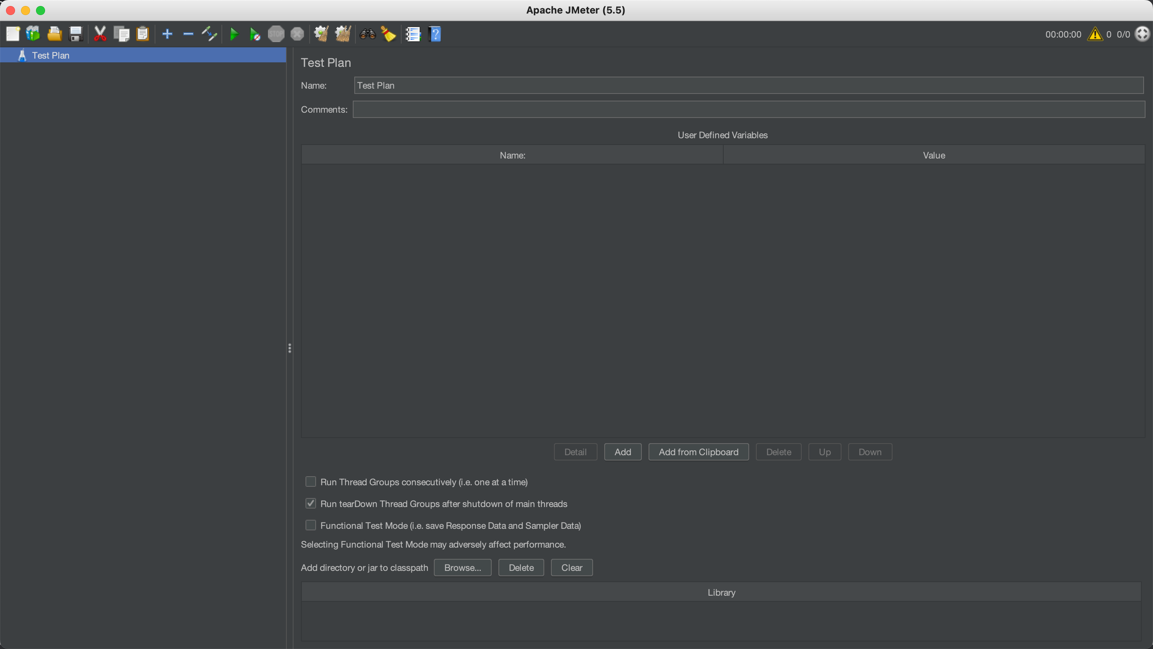This screenshot has height=649, width=1153.
Task: Open the Templates icon in toolbar
Action: click(33, 34)
